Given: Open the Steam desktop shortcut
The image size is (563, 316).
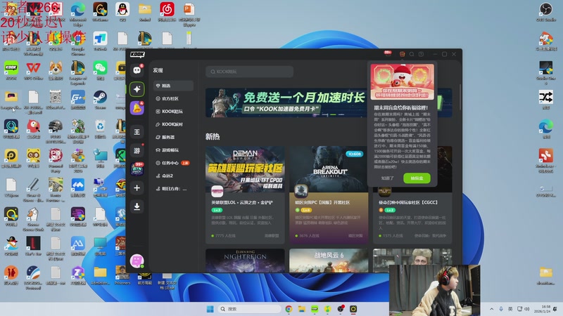Looking at the screenshot, I should (x=100, y=100).
